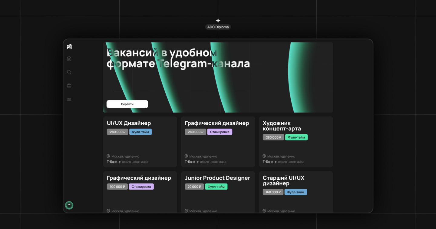Open vacancies via the briefcase icon
The height and width of the screenshot is (229, 436).
point(69,86)
